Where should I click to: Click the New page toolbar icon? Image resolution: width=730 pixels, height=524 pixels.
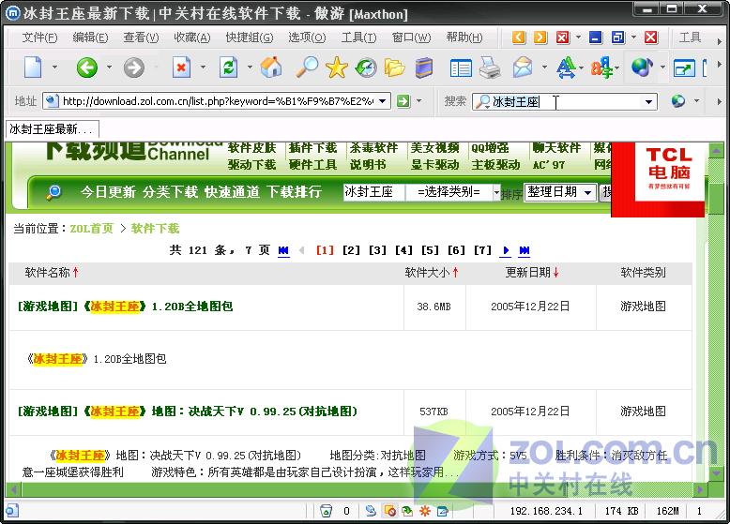click(33, 67)
